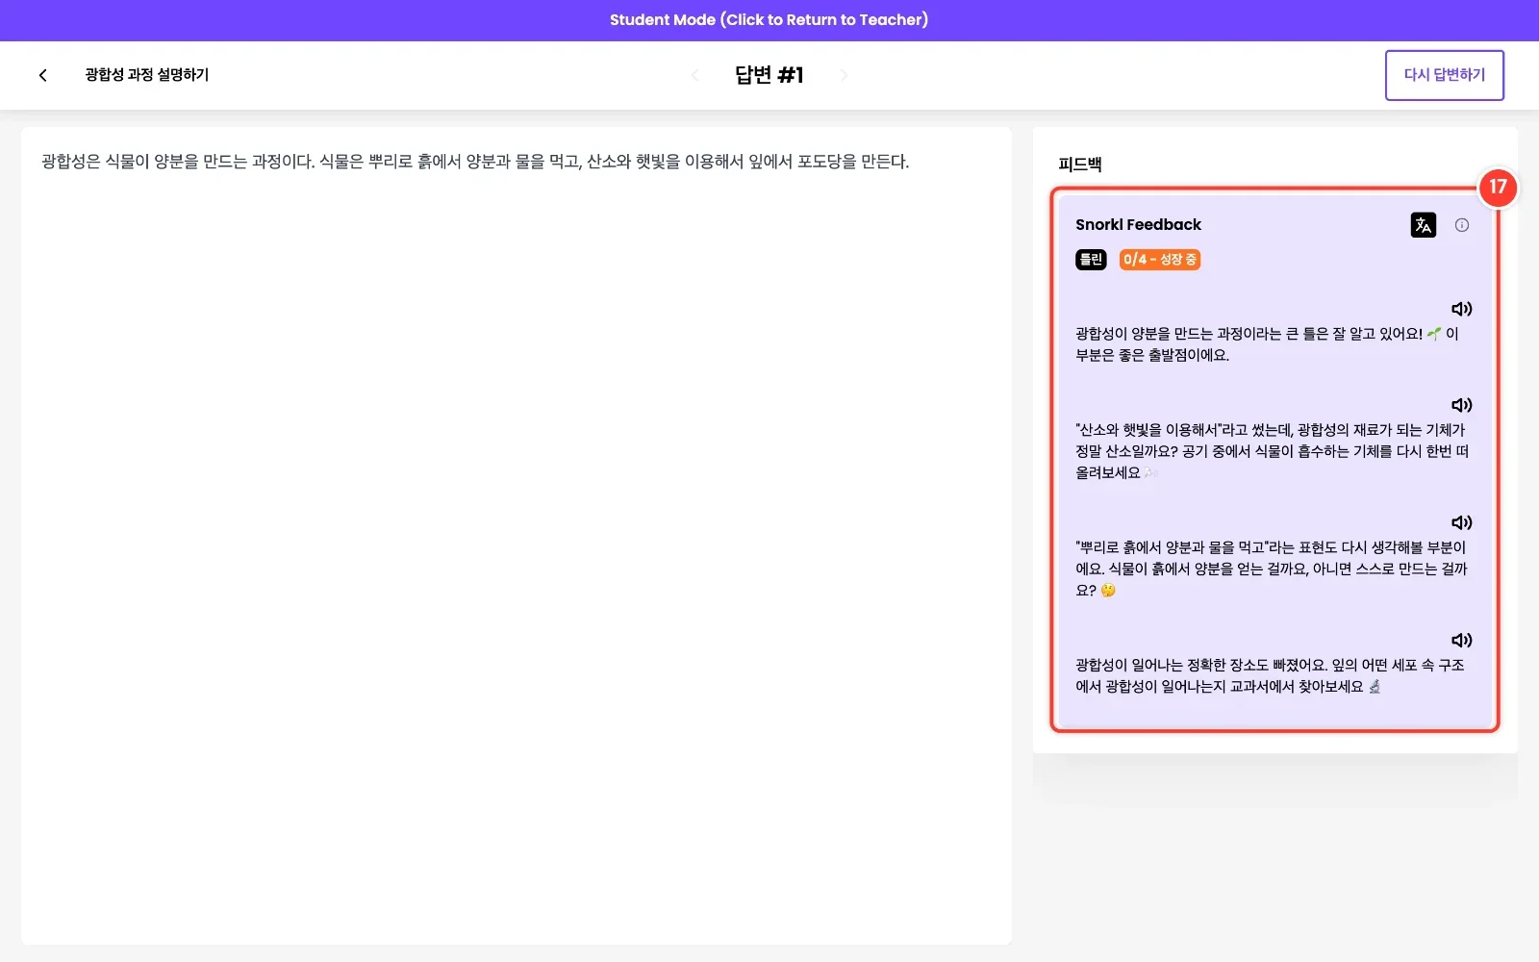Click the translate icon in Snorkl Feedback
This screenshot has height=962, width=1539.
[1423, 225]
